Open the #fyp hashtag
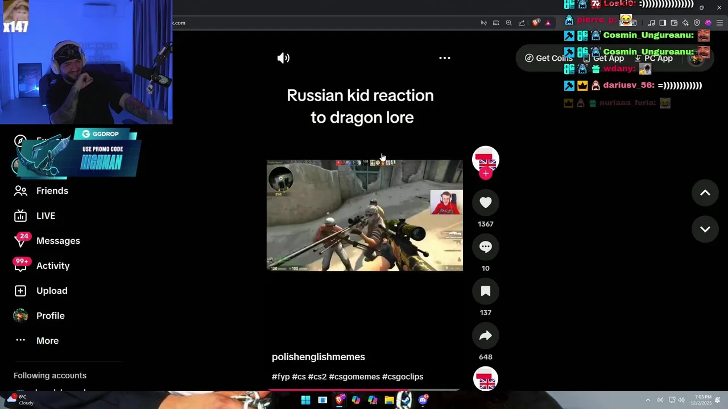 [x=281, y=377]
